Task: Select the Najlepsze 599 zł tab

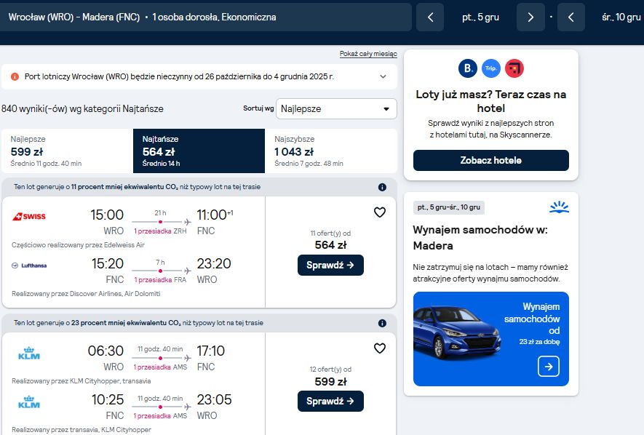Action: tap(67, 151)
